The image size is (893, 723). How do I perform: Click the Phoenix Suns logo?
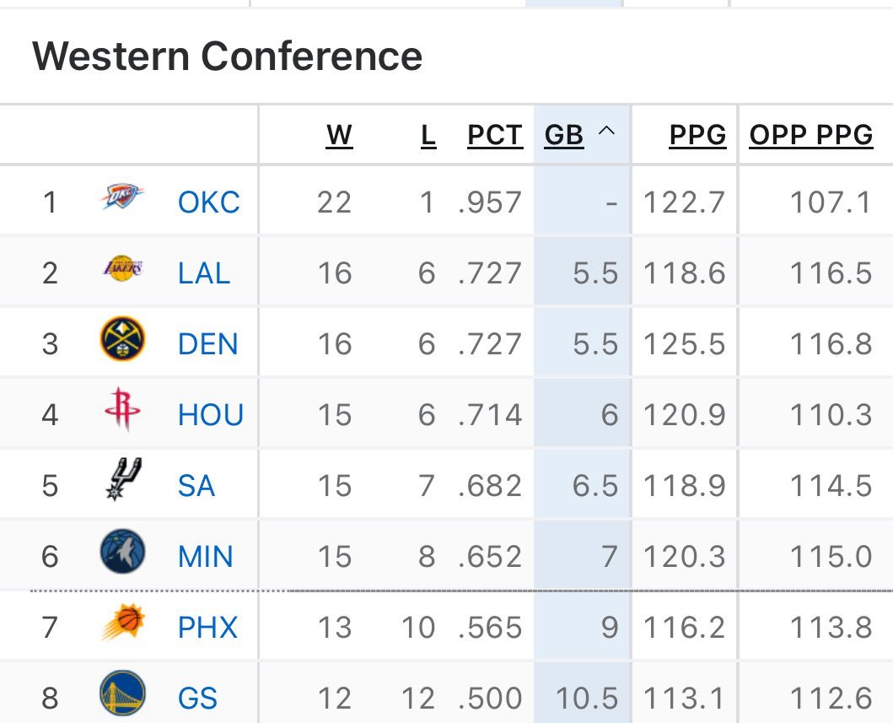point(122,623)
